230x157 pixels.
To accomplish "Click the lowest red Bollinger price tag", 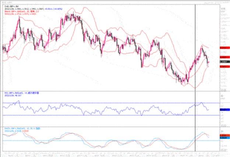I will tap(223, 66).
